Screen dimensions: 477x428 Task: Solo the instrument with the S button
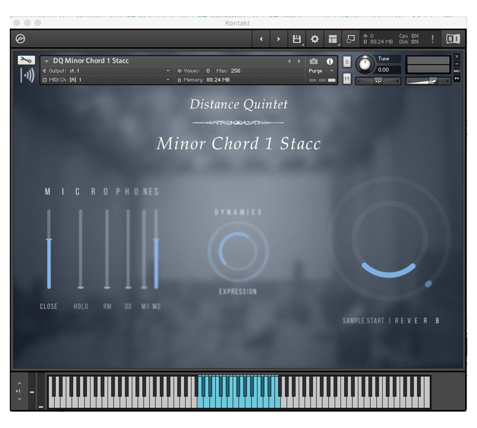pos(347,61)
